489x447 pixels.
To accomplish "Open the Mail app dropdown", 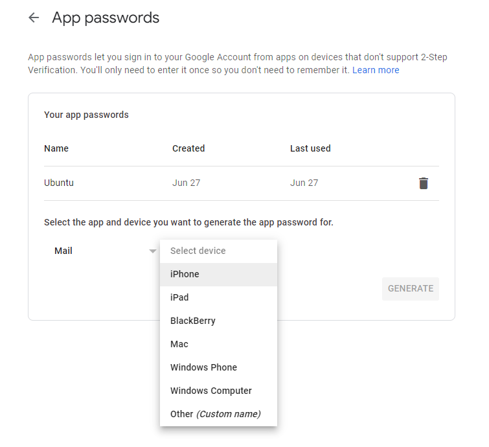I will click(97, 251).
